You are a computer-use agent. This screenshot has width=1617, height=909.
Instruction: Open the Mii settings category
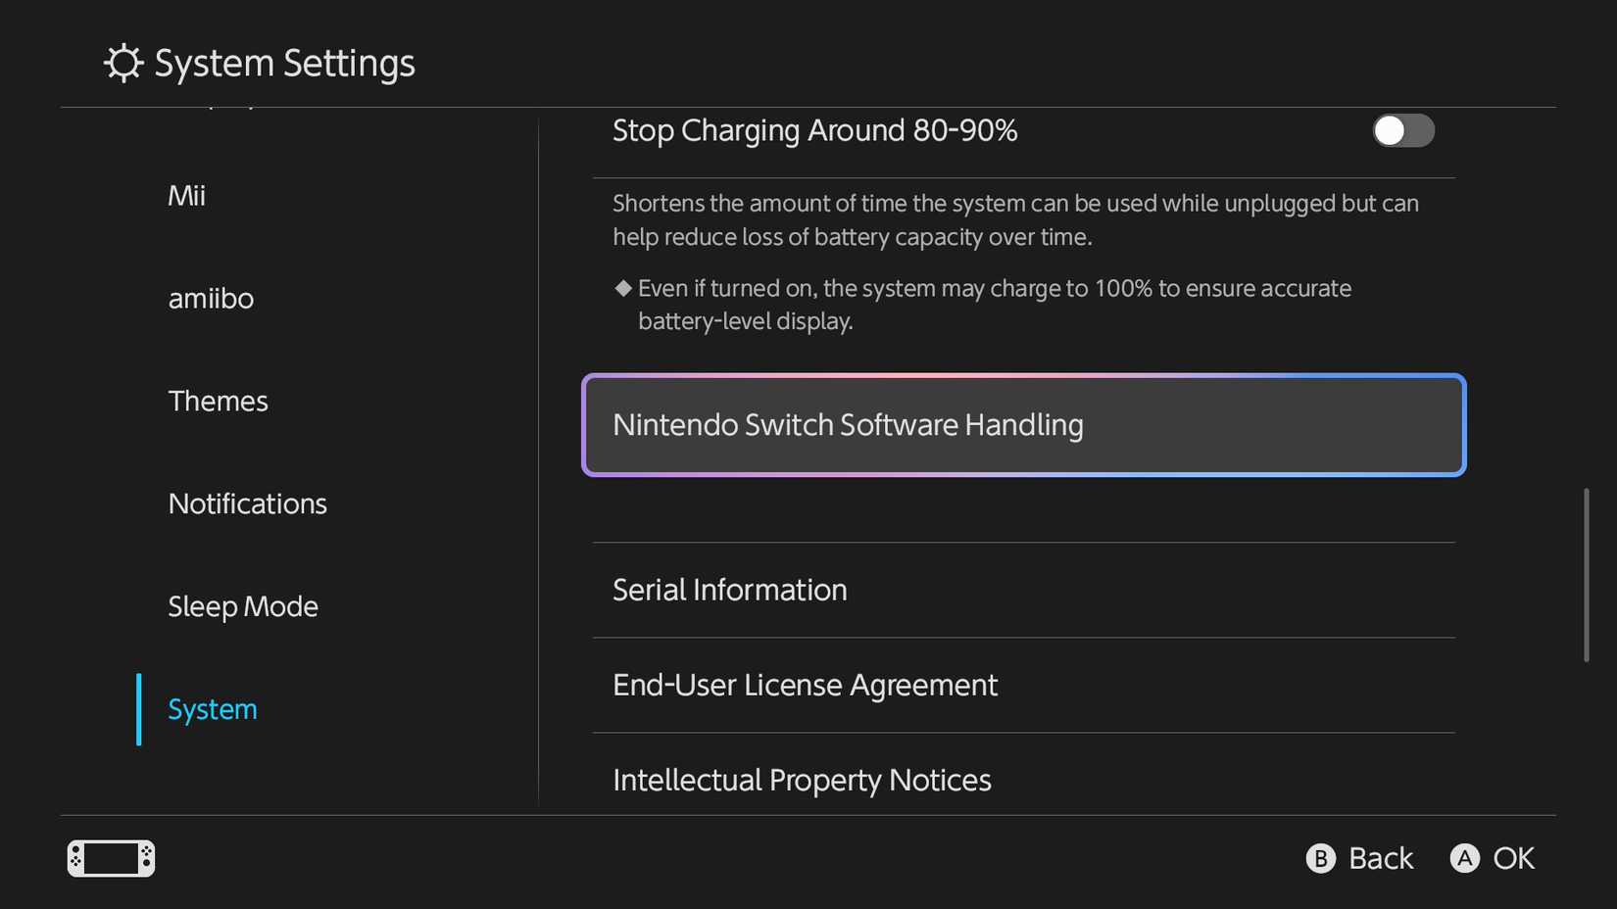[186, 195]
